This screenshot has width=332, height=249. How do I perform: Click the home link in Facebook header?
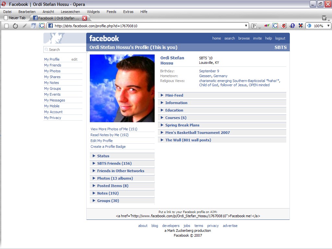coord(217,38)
